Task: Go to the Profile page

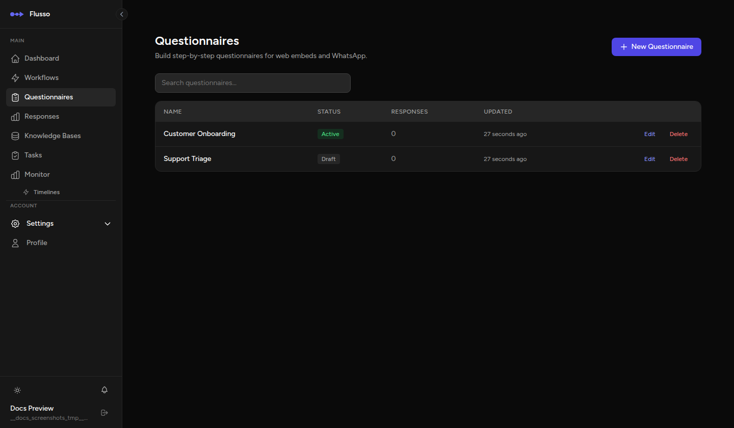Action: pyautogui.click(x=61, y=243)
